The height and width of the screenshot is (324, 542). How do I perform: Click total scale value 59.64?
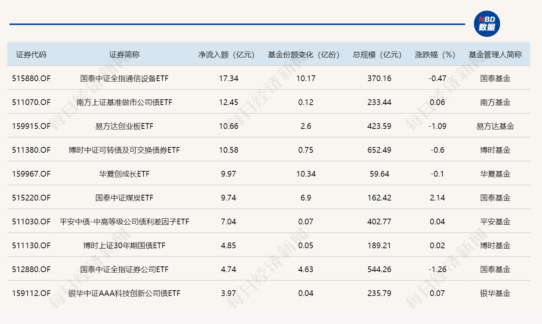(379, 174)
